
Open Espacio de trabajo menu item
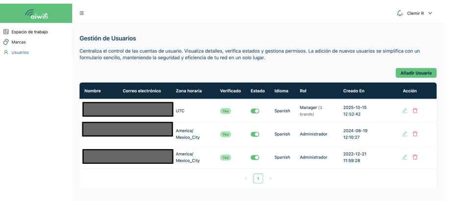coord(29,32)
